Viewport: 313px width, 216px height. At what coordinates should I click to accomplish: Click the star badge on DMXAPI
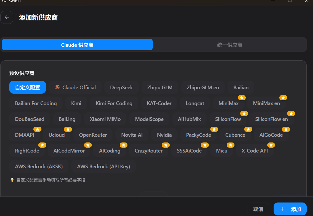(38, 129)
